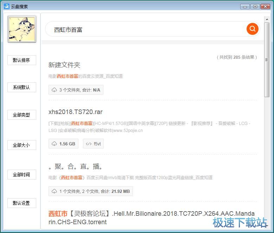
Task: Click the 3 个文件夹, 合计: N/A button
Action: coord(76,90)
